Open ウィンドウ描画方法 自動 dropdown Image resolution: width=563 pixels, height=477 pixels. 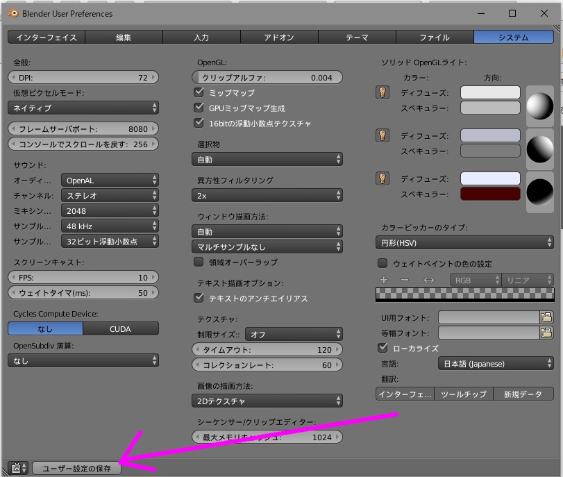(267, 232)
